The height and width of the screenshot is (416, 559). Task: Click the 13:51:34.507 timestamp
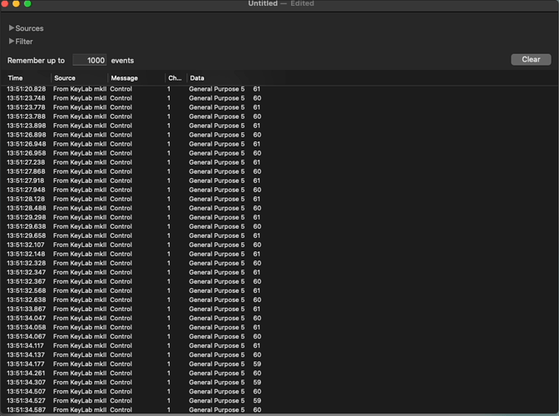click(26, 391)
